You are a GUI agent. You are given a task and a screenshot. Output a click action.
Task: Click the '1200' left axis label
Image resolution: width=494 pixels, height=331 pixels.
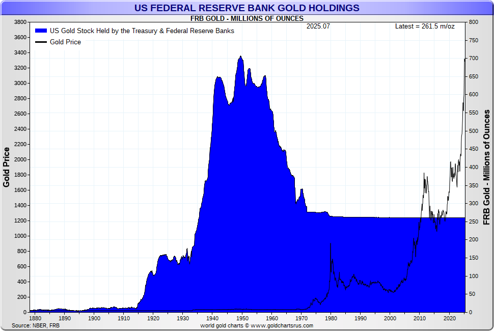20,220
